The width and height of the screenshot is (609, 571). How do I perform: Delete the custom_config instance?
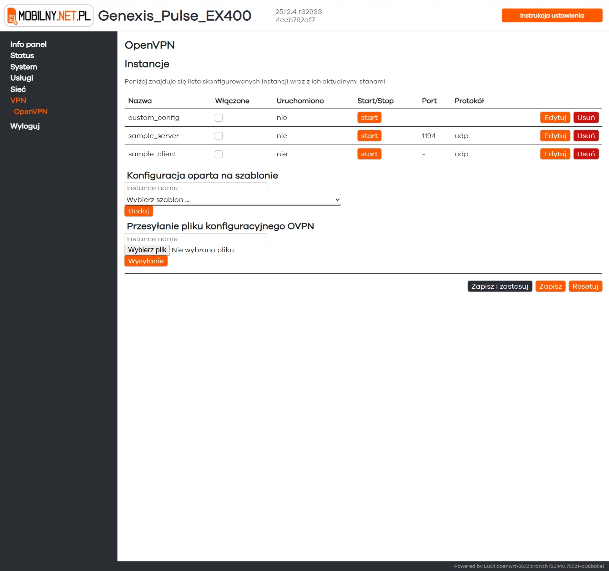[x=586, y=117]
